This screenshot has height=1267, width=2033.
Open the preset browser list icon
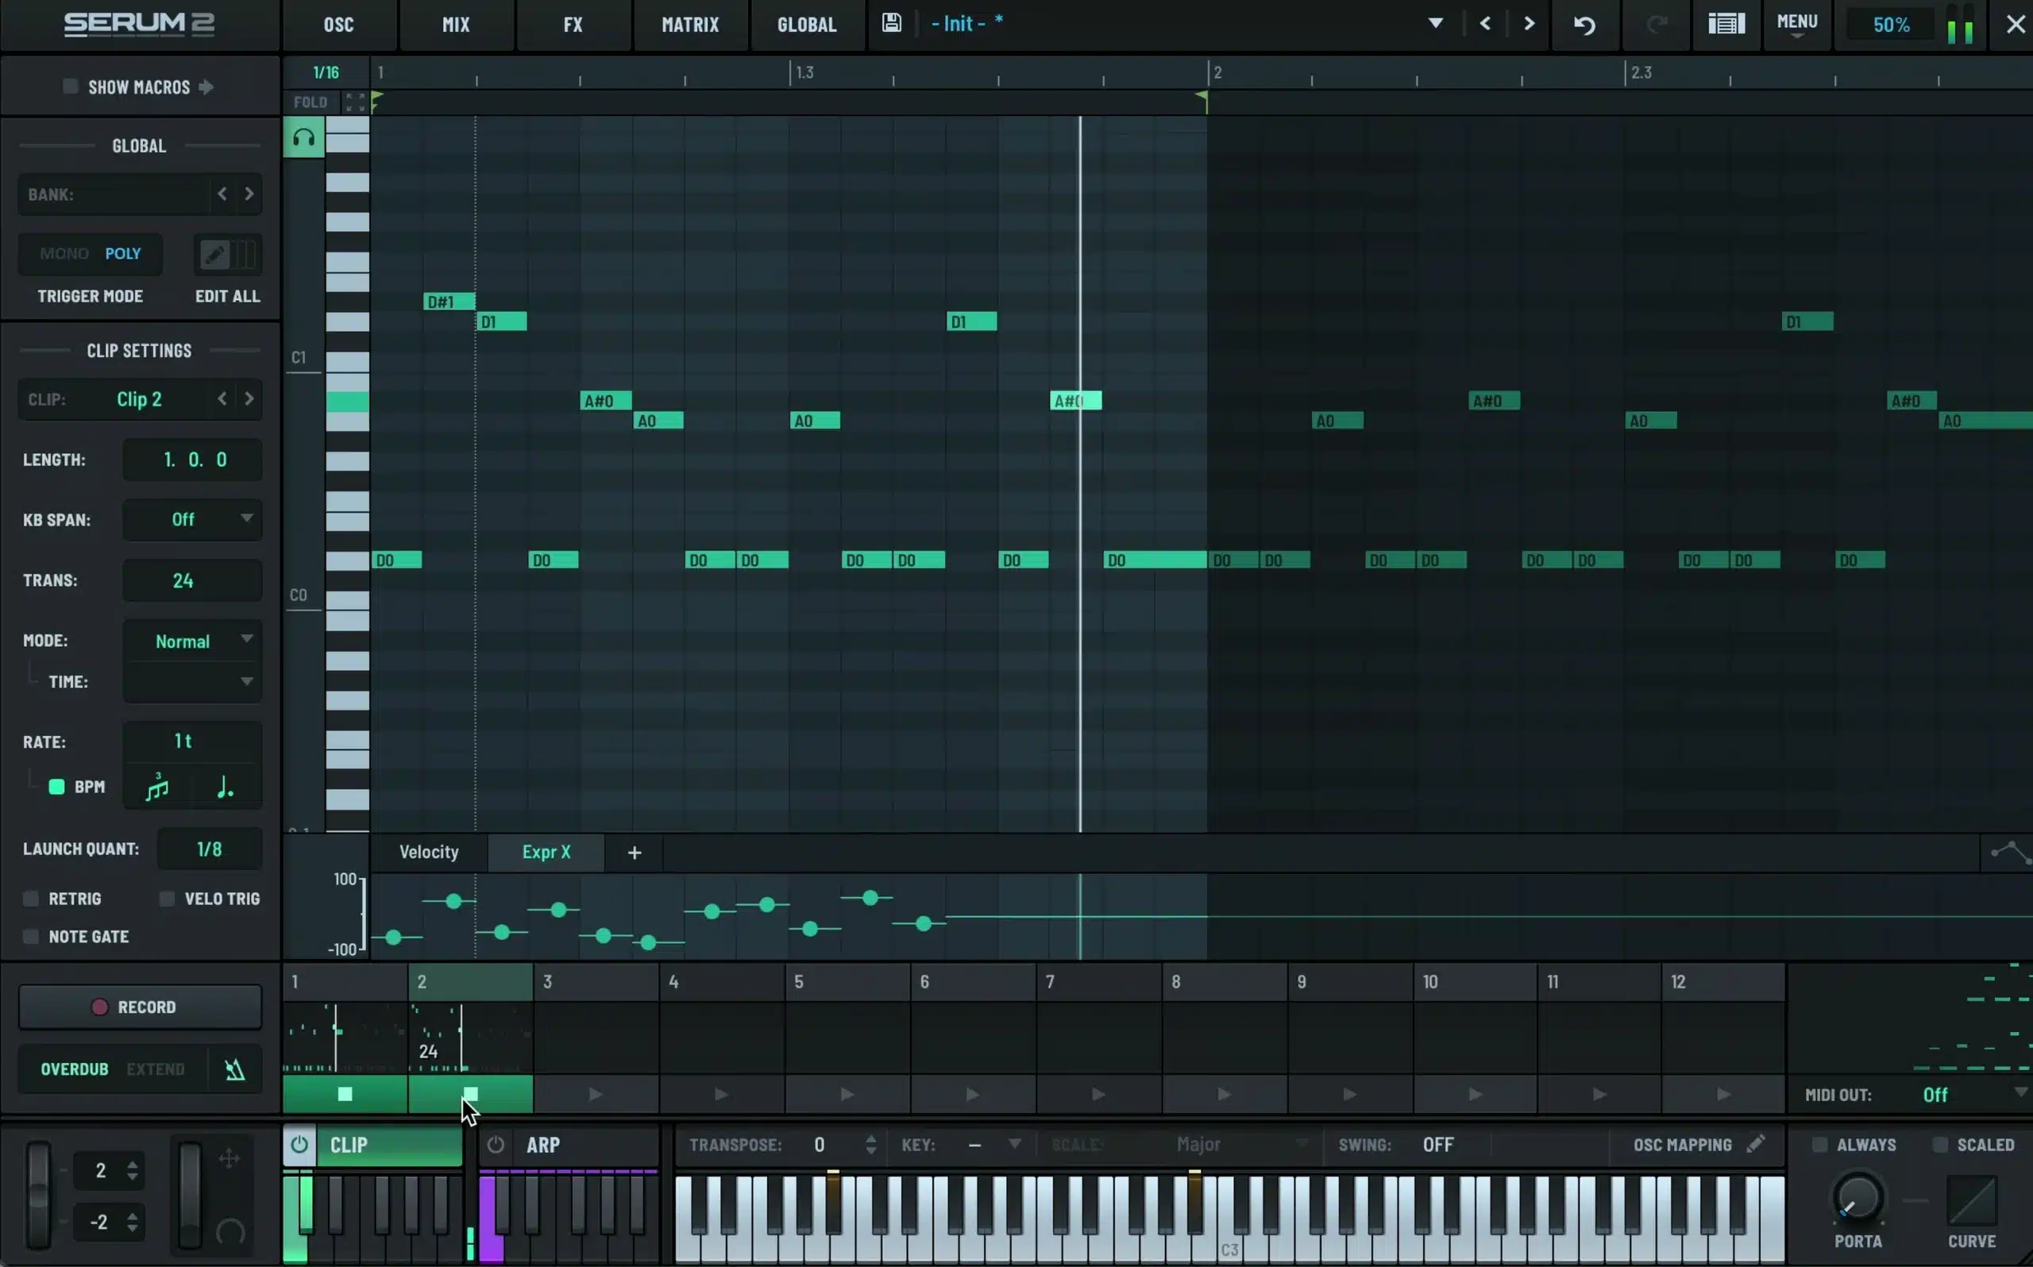[x=1726, y=24]
